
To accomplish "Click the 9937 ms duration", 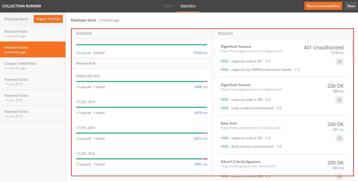I will tap(201, 164).
